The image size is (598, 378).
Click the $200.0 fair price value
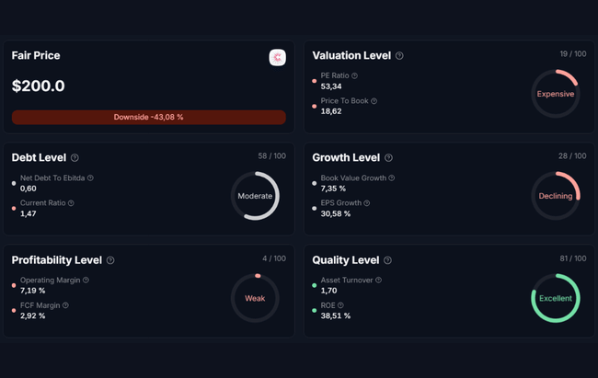click(x=39, y=86)
